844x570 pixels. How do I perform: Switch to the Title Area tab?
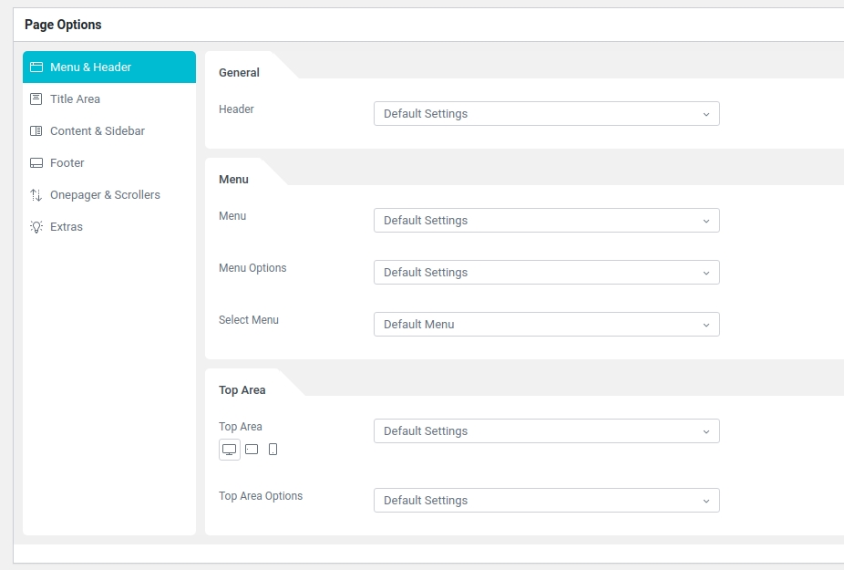[x=76, y=99]
